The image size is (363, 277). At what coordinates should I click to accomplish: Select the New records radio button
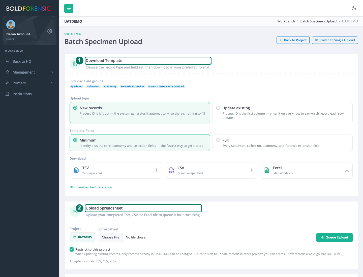pyautogui.click(x=75, y=108)
